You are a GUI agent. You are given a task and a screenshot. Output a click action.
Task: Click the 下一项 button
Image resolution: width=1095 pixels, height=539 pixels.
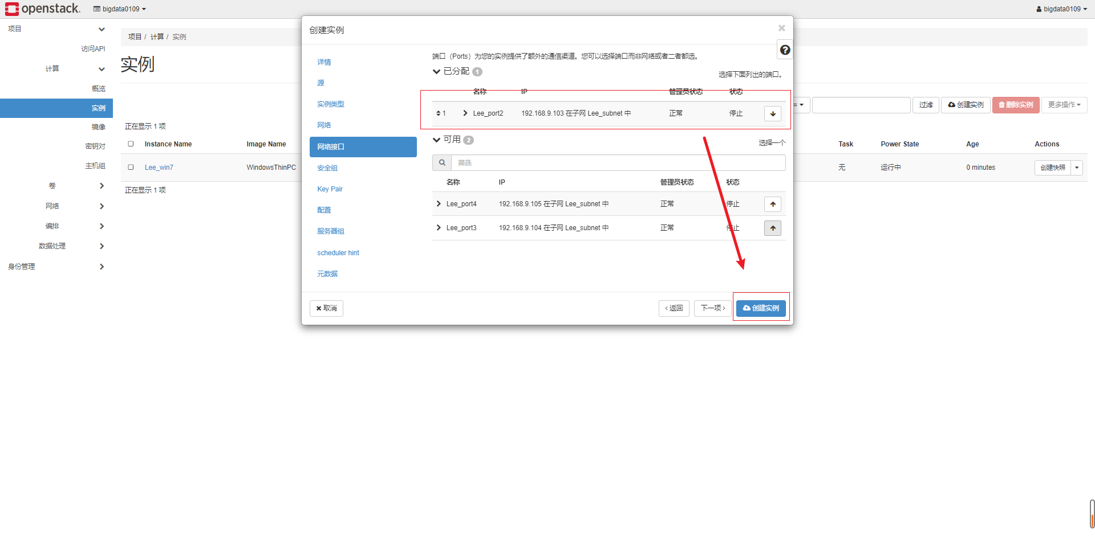(x=713, y=308)
